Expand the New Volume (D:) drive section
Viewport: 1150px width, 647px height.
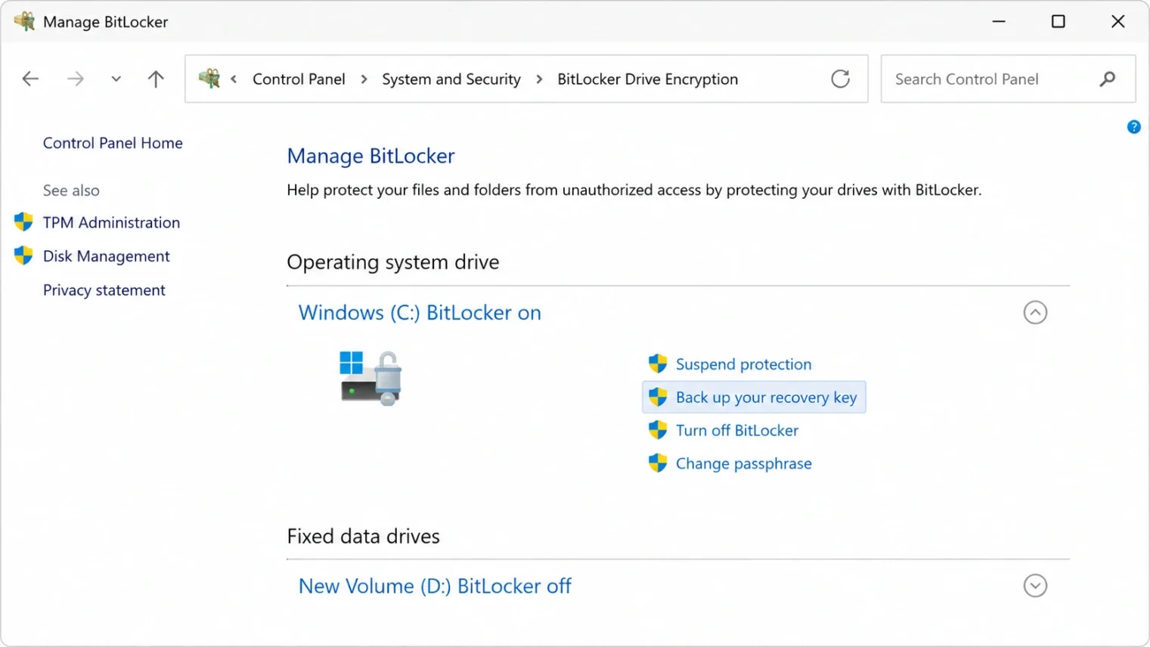[x=1035, y=586]
